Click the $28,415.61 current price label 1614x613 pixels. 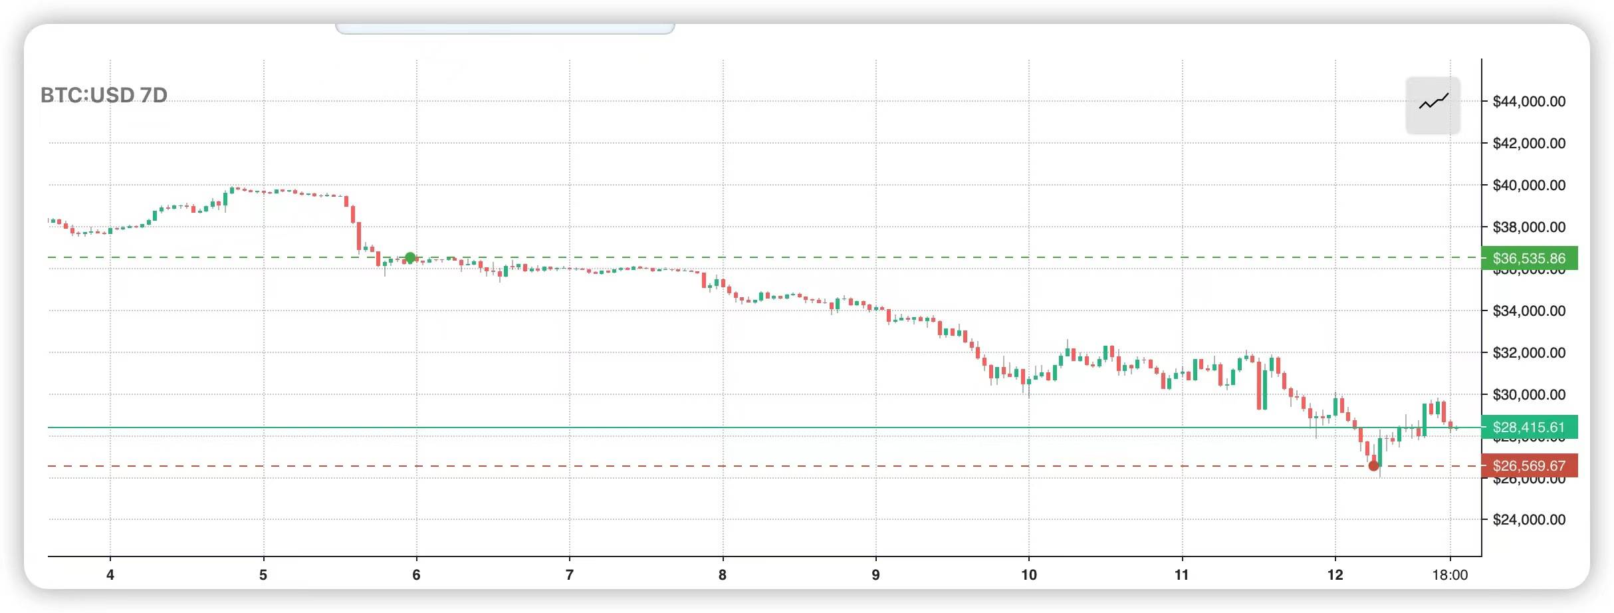(x=1529, y=427)
